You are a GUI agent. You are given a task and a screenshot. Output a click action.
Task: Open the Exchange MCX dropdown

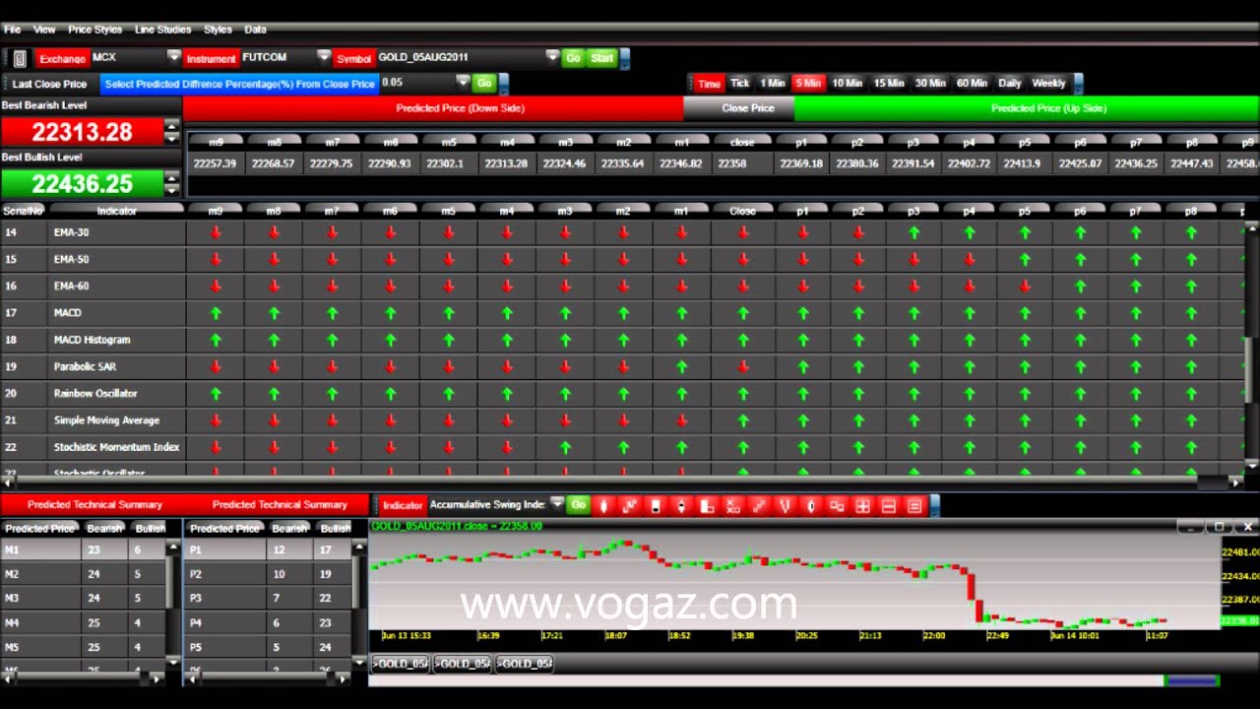click(x=174, y=57)
